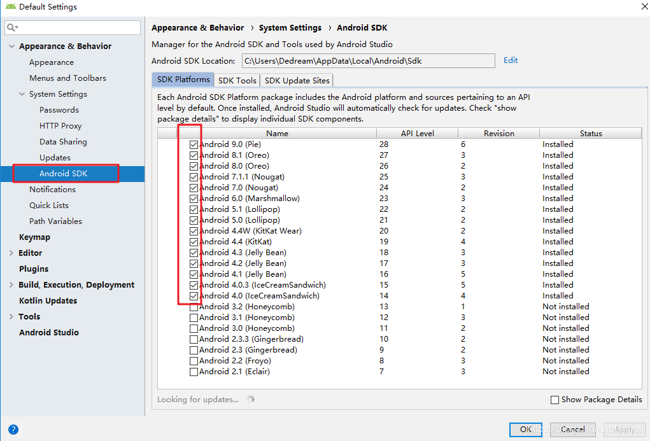Expand the Tools section arrow
Image resolution: width=650 pixels, height=441 pixels.
11,317
